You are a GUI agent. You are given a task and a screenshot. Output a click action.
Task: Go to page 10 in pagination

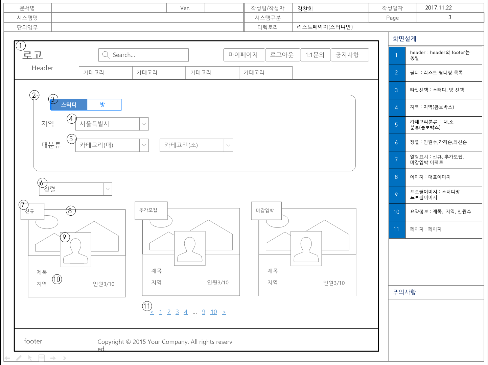pos(214,312)
